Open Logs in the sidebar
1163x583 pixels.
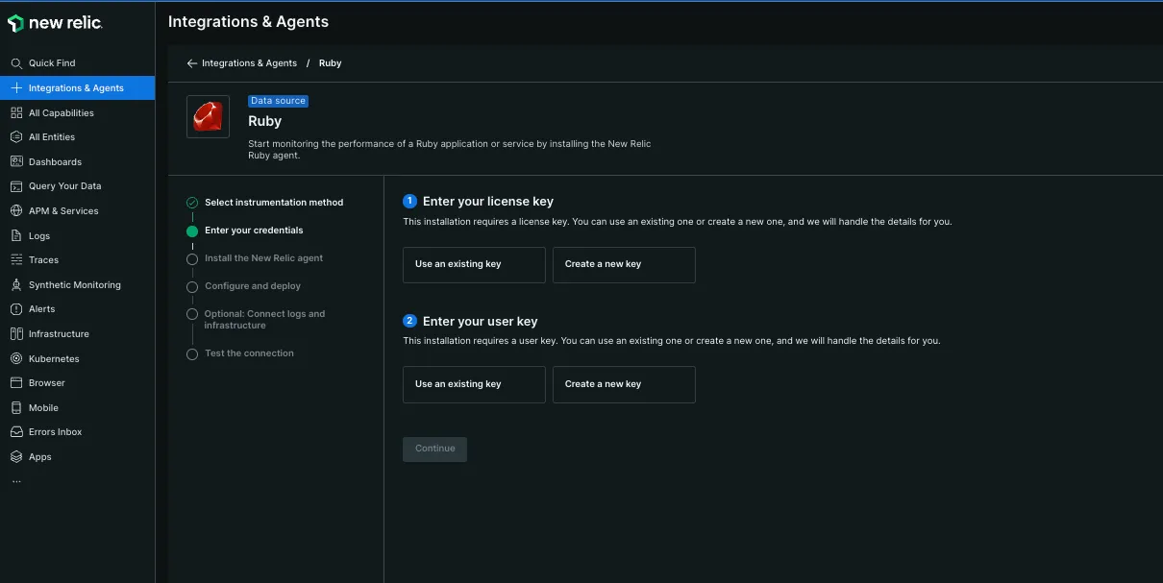(39, 235)
